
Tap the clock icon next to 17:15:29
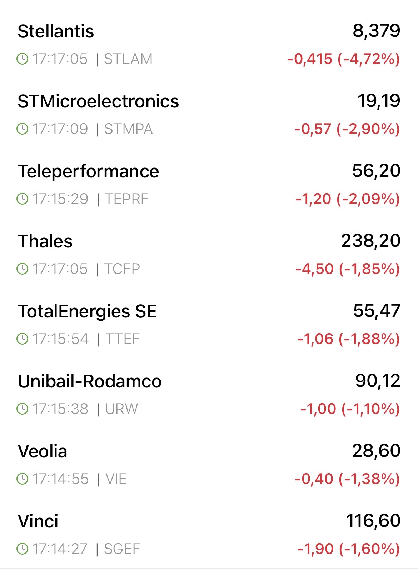pos(23,199)
